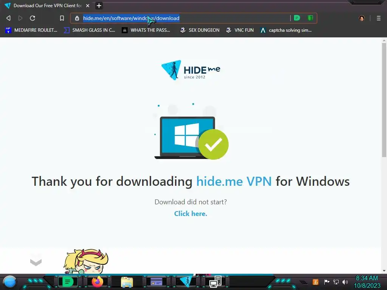Click the gray chevron down arrow
This screenshot has width=387, height=290.
click(36, 262)
